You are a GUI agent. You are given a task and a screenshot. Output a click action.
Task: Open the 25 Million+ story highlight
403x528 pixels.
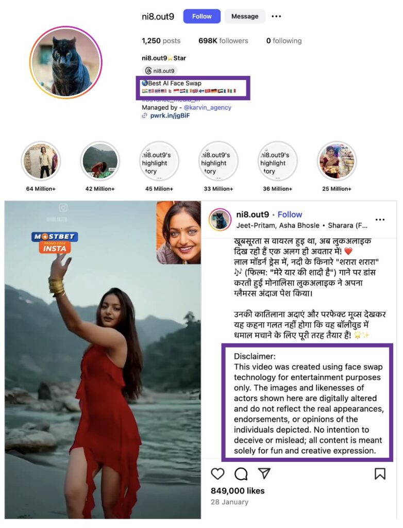click(x=337, y=161)
